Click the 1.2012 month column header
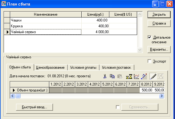175x119 pixels. coord(55,84)
